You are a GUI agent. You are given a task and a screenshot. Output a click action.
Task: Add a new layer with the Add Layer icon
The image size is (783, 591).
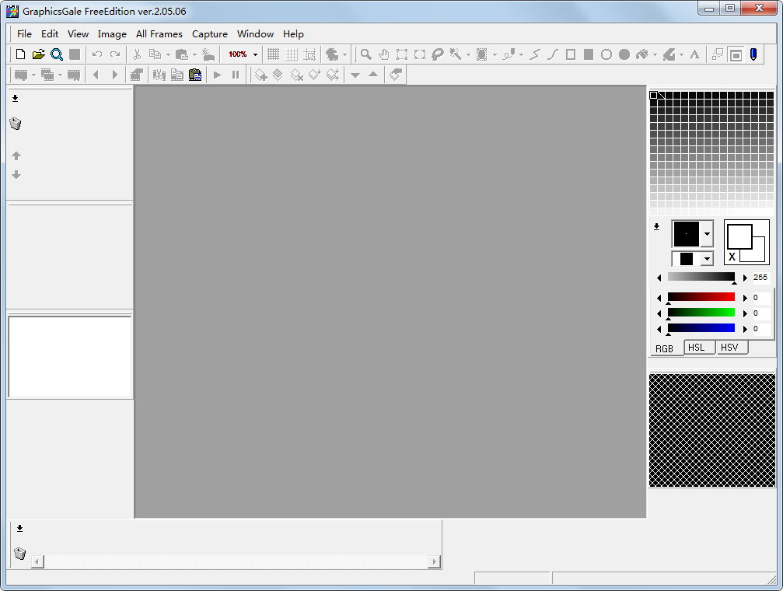pos(260,75)
